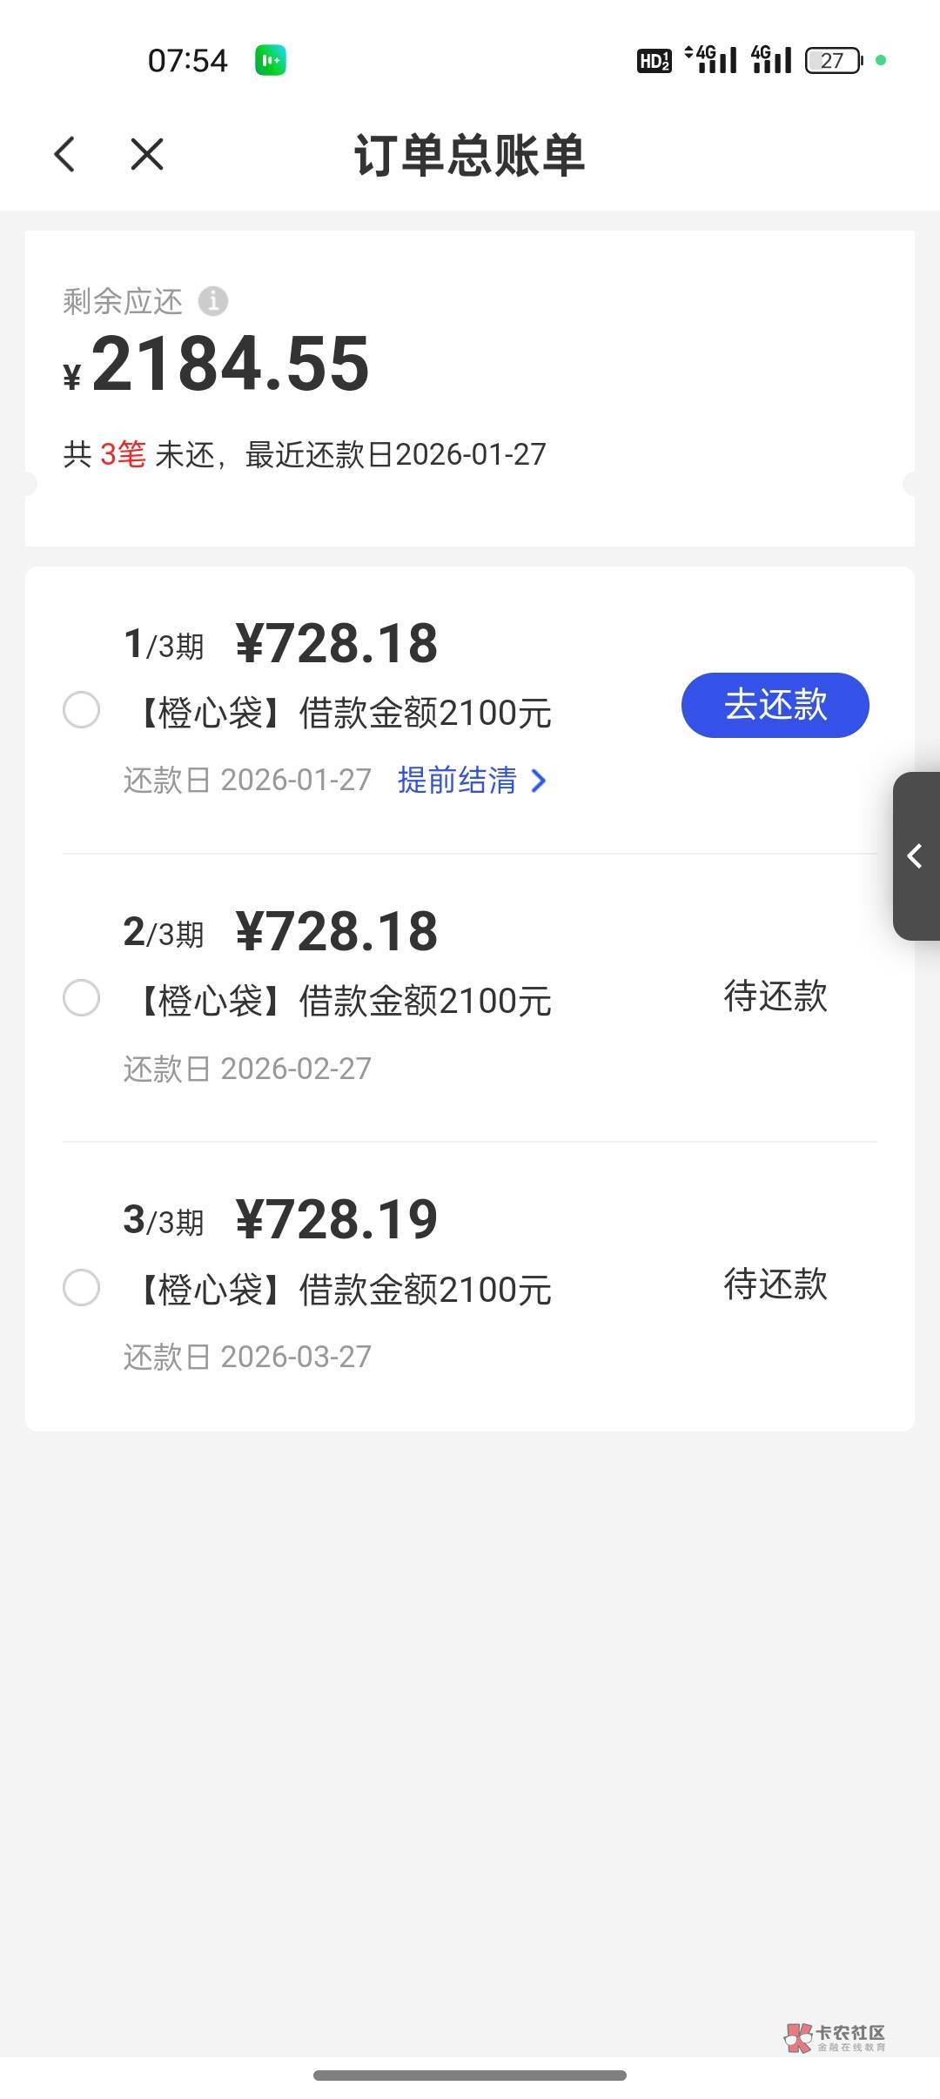Select the 2/3期 installment radio button
This screenshot has height=2099, width=940.
[81, 998]
